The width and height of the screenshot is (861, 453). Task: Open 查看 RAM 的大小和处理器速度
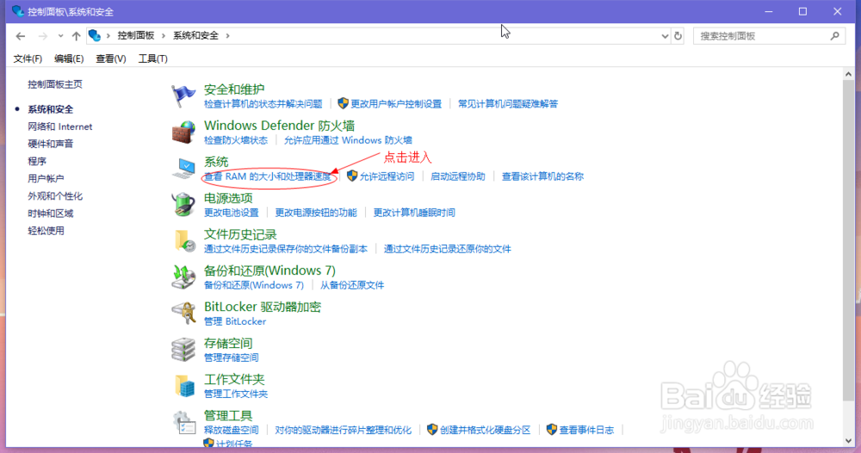pyautogui.click(x=268, y=176)
